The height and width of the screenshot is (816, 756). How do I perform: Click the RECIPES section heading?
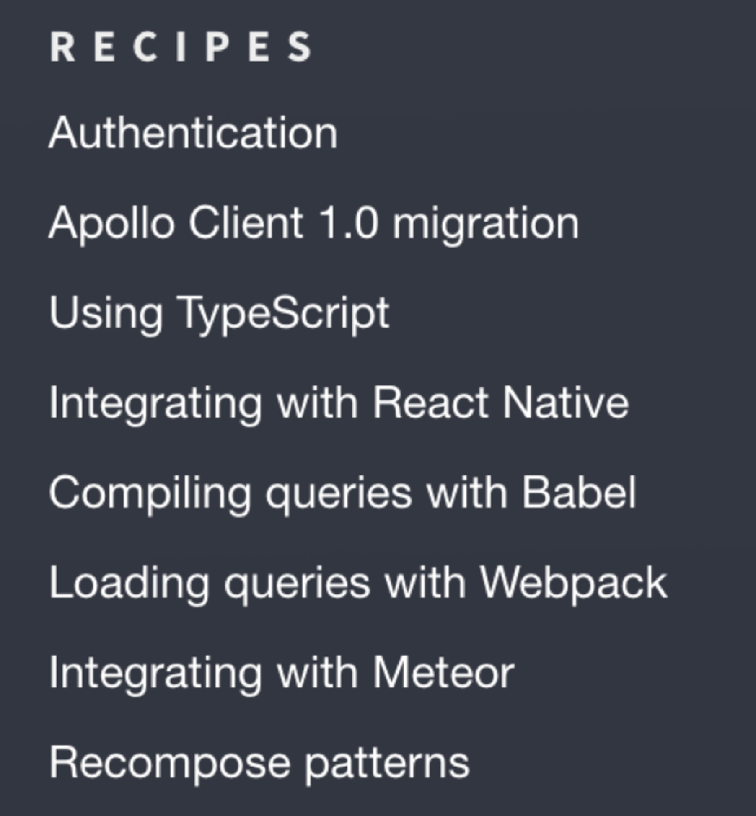pyautogui.click(x=181, y=48)
